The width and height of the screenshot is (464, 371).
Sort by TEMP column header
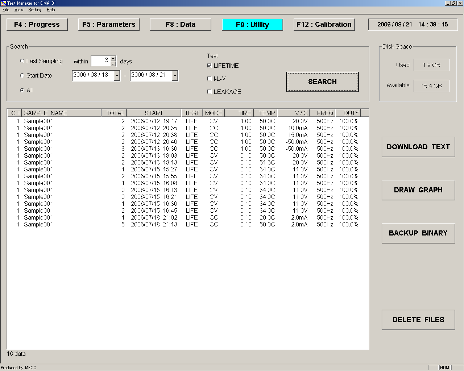(x=266, y=113)
